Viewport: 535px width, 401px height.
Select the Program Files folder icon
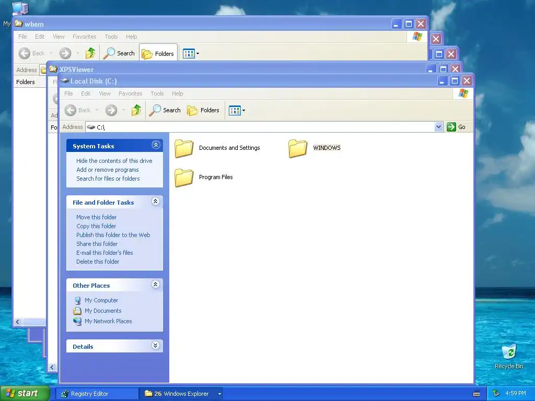click(184, 178)
